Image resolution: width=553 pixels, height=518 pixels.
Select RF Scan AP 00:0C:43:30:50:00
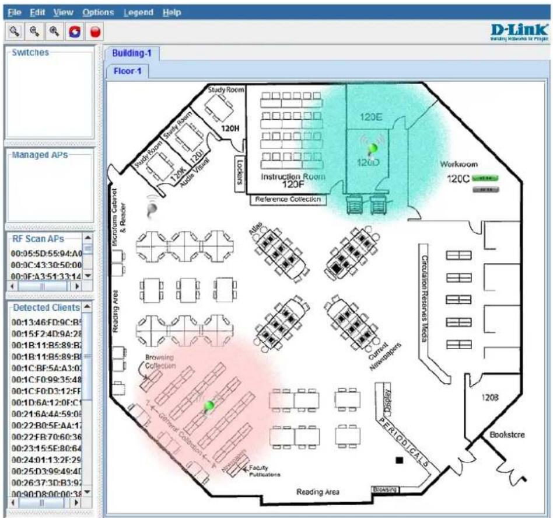tap(46, 265)
